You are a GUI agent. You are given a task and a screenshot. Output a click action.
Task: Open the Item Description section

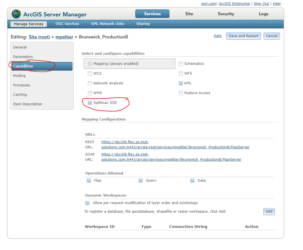point(42,104)
